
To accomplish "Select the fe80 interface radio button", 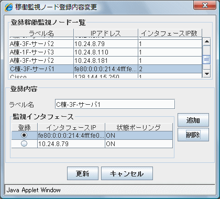I will [24, 135].
